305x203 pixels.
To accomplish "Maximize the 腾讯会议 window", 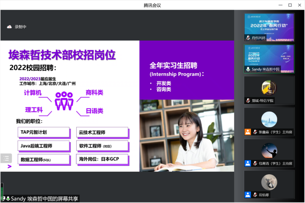I will coord(290,5).
